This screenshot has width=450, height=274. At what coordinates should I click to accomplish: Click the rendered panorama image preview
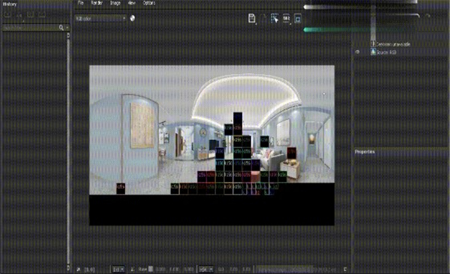[x=211, y=145]
